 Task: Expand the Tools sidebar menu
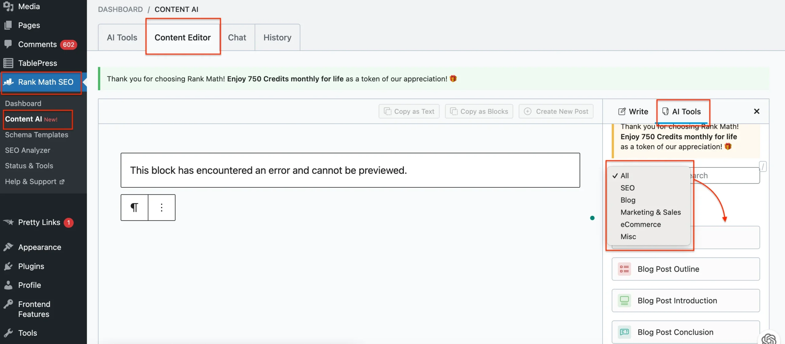(x=8, y=333)
